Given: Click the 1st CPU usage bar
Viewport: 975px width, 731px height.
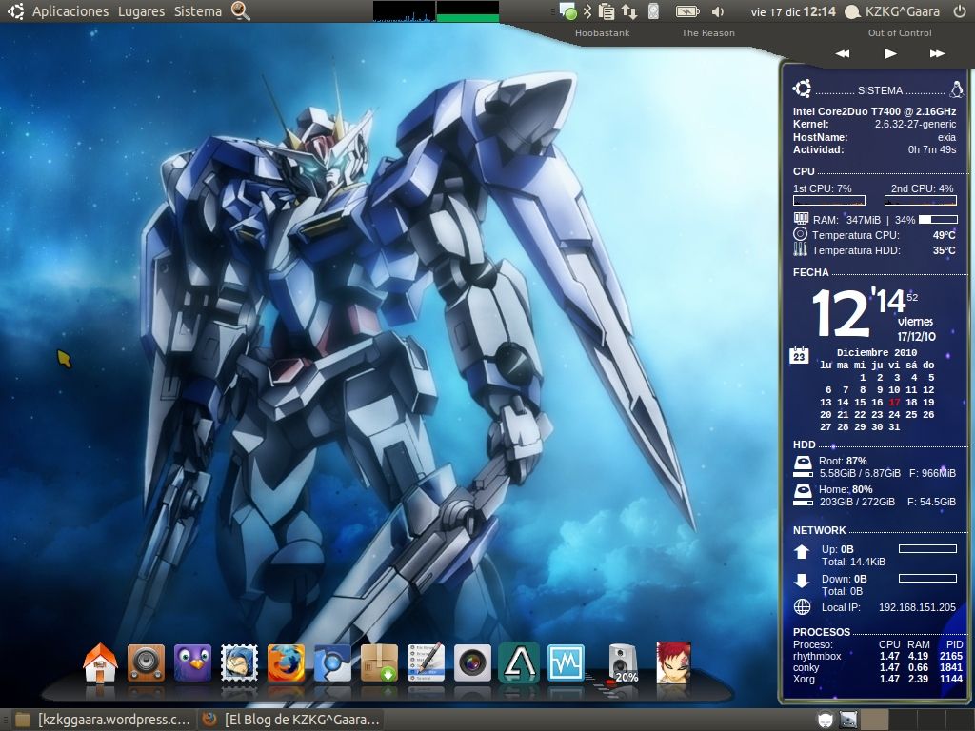Looking at the screenshot, I should click(x=829, y=200).
